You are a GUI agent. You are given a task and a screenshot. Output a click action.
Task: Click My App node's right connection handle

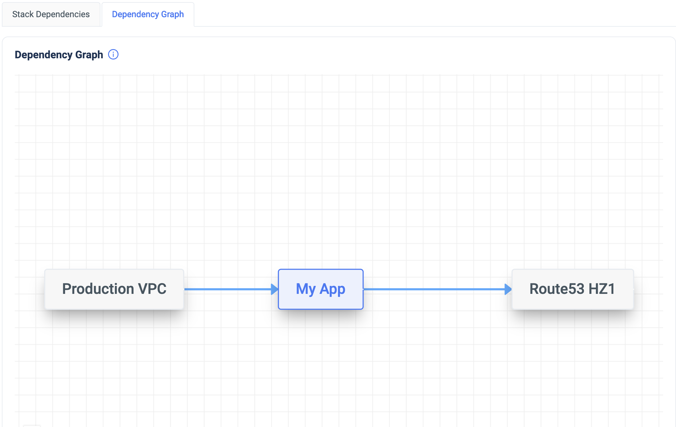363,289
